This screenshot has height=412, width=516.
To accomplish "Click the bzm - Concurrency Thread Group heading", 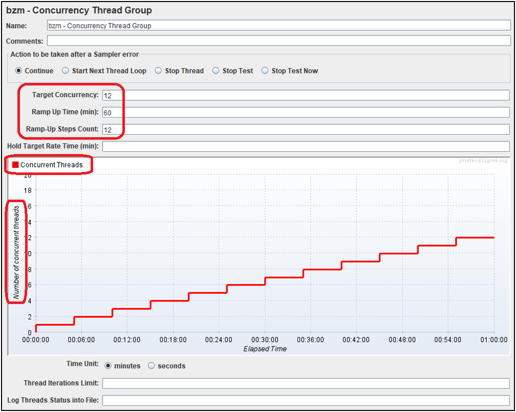I will pos(79,10).
